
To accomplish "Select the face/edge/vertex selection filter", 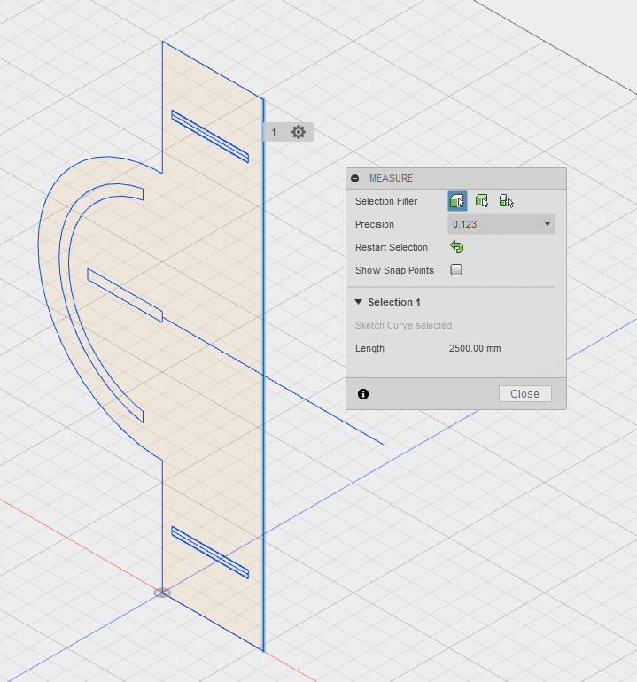I will coord(457,201).
